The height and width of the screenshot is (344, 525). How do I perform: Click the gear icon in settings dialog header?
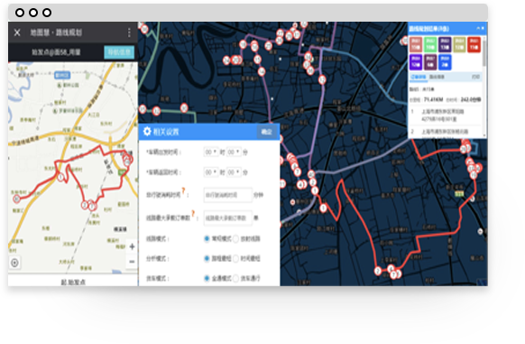(147, 132)
